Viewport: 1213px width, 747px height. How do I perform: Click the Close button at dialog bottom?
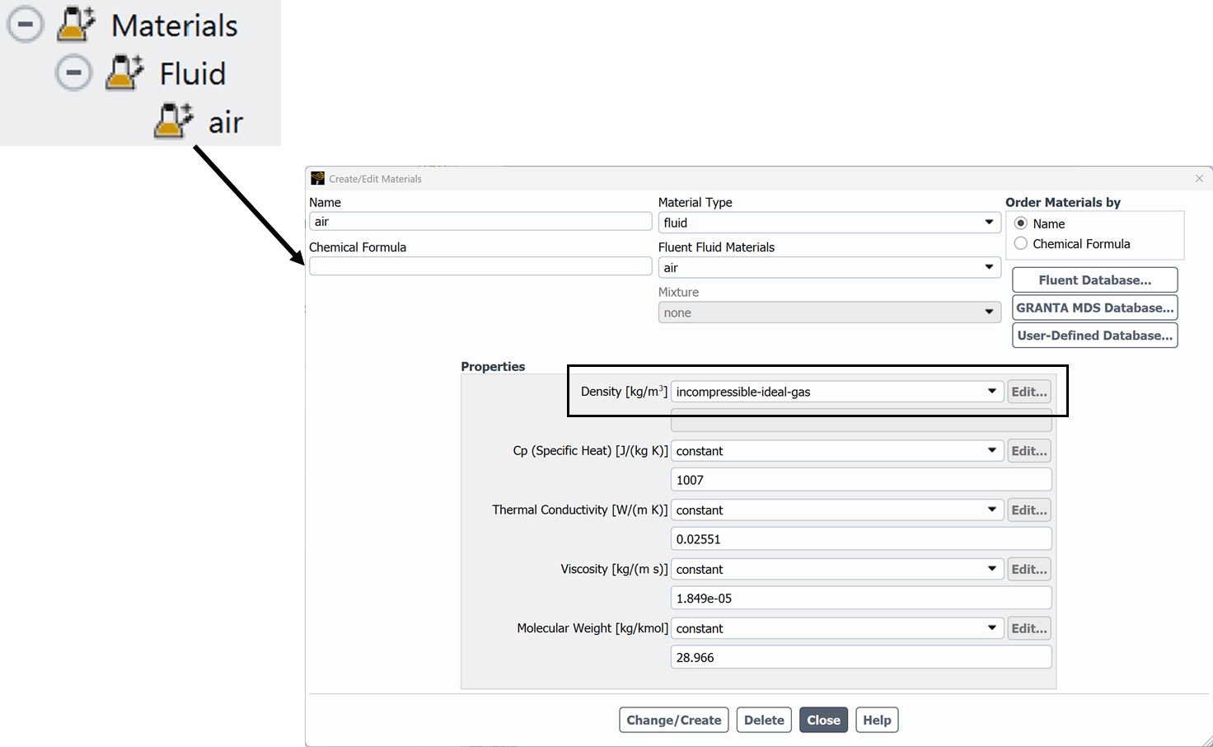click(x=823, y=720)
